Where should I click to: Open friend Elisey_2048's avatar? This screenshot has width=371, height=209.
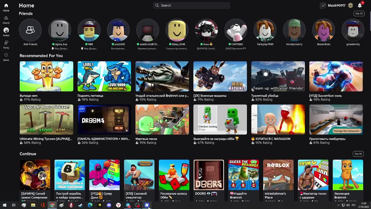tap(177, 30)
